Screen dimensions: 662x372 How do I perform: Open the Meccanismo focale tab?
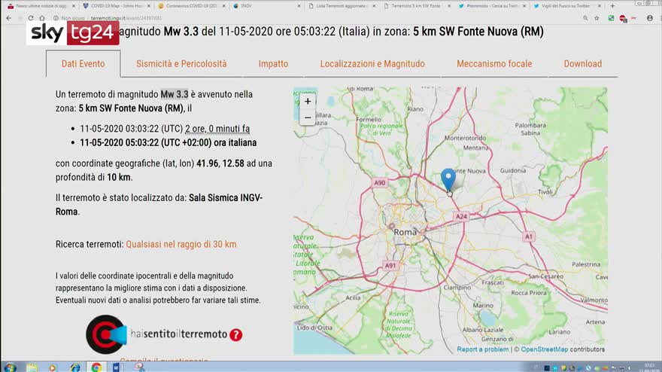click(494, 64)
